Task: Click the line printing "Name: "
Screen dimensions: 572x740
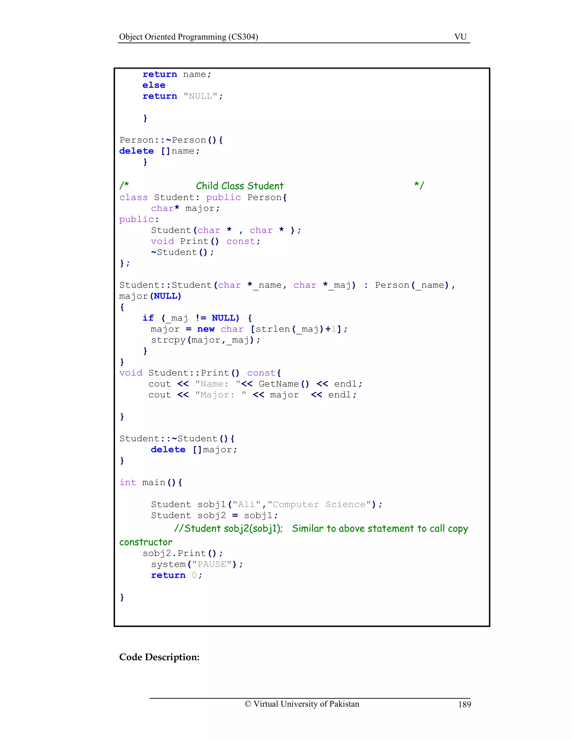Action: coord(256,384)
